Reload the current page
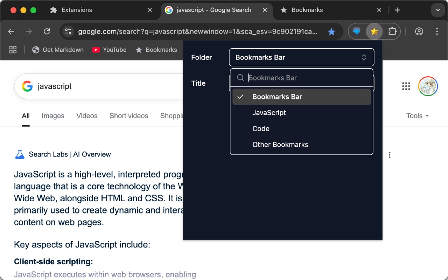The image size is (448, 280). coord(47,31)
